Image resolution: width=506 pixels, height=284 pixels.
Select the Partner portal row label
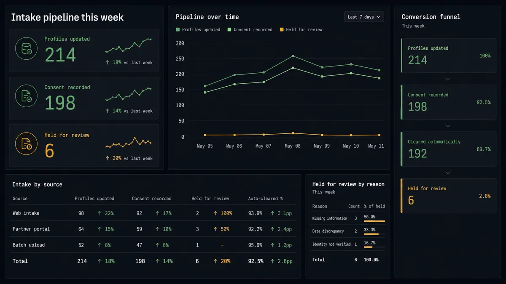(31, 229)
